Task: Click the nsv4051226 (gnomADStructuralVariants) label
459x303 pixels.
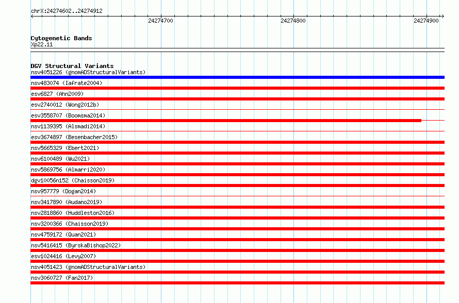Action: tap(88, 72)
